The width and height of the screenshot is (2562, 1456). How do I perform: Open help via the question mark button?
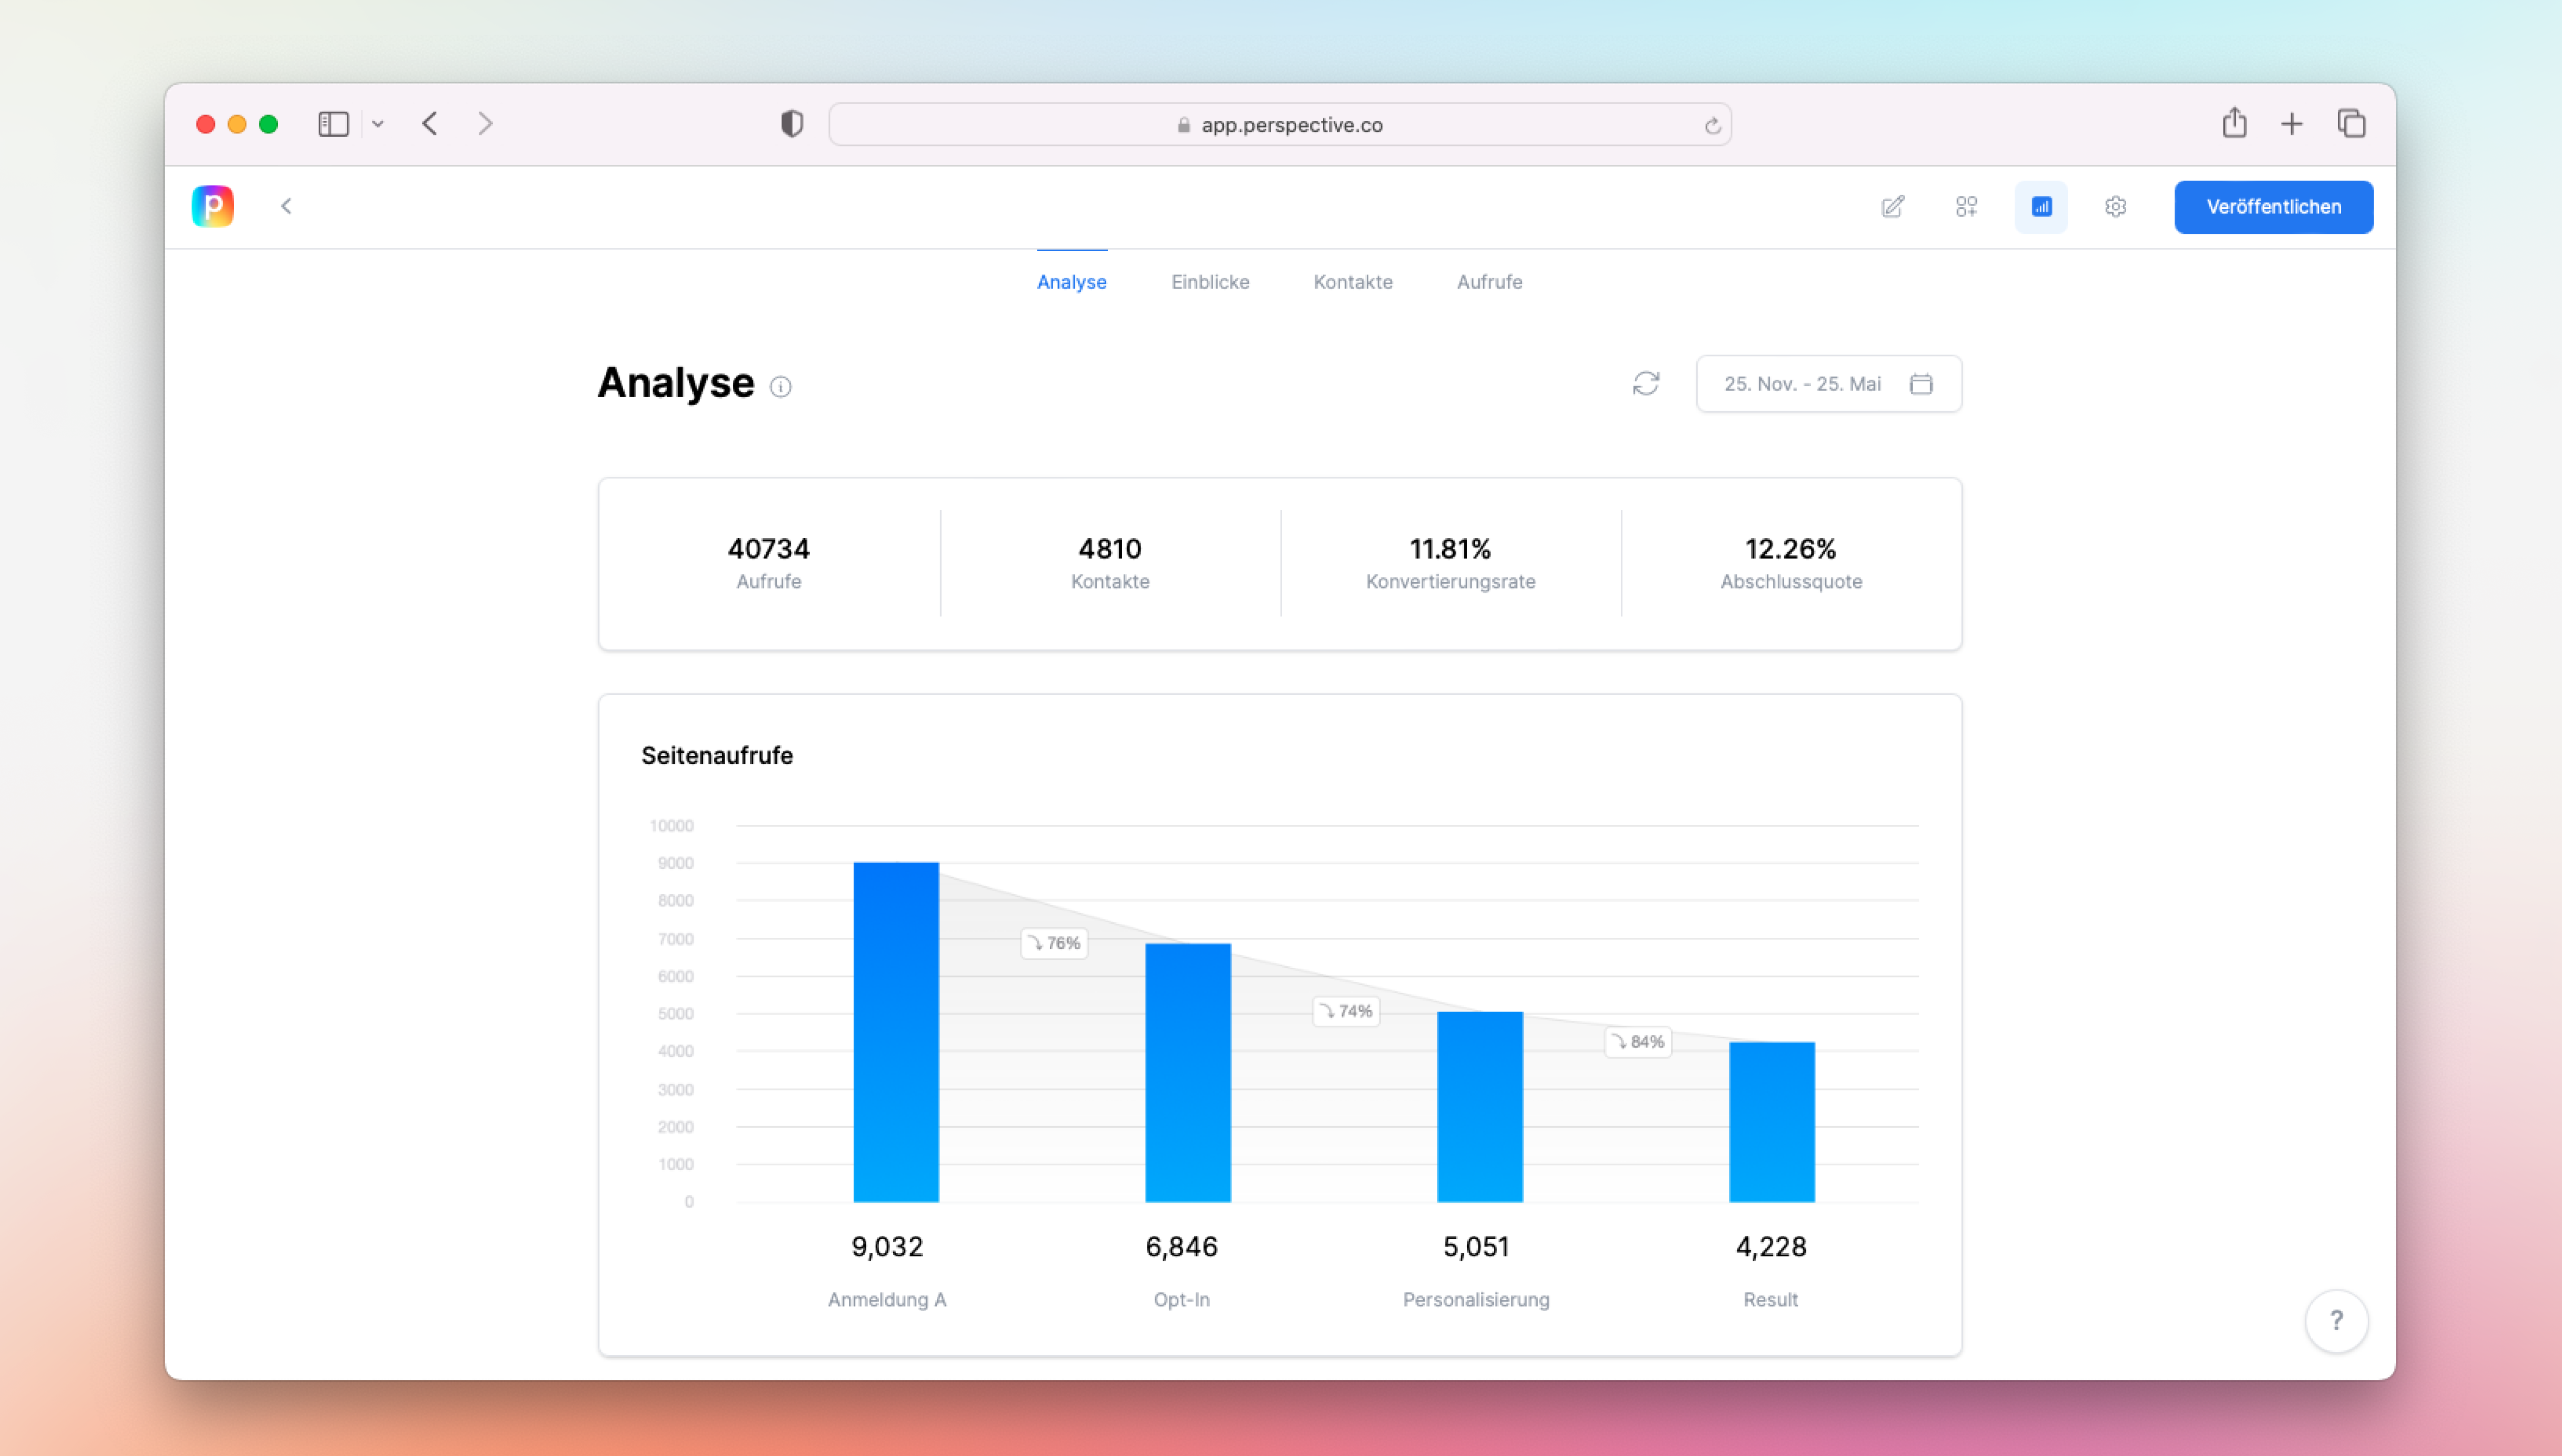coord(2337,1320)
